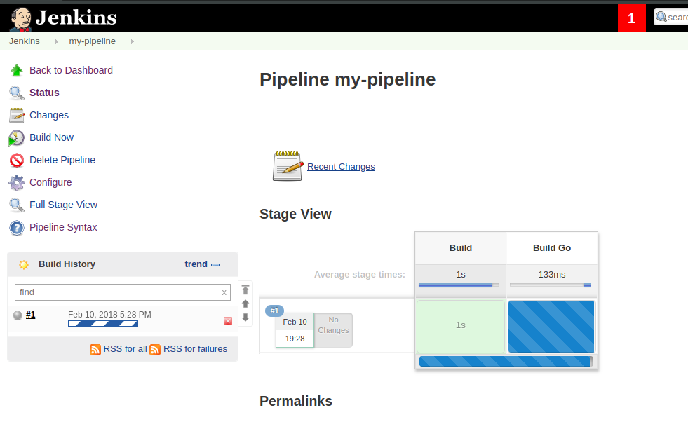Open the my-pipeline breadcrumb dropdown arrow

tap(132, 41)
